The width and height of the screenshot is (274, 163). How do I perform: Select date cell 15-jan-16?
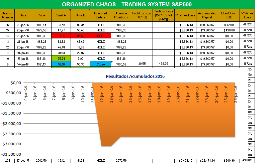23,58
